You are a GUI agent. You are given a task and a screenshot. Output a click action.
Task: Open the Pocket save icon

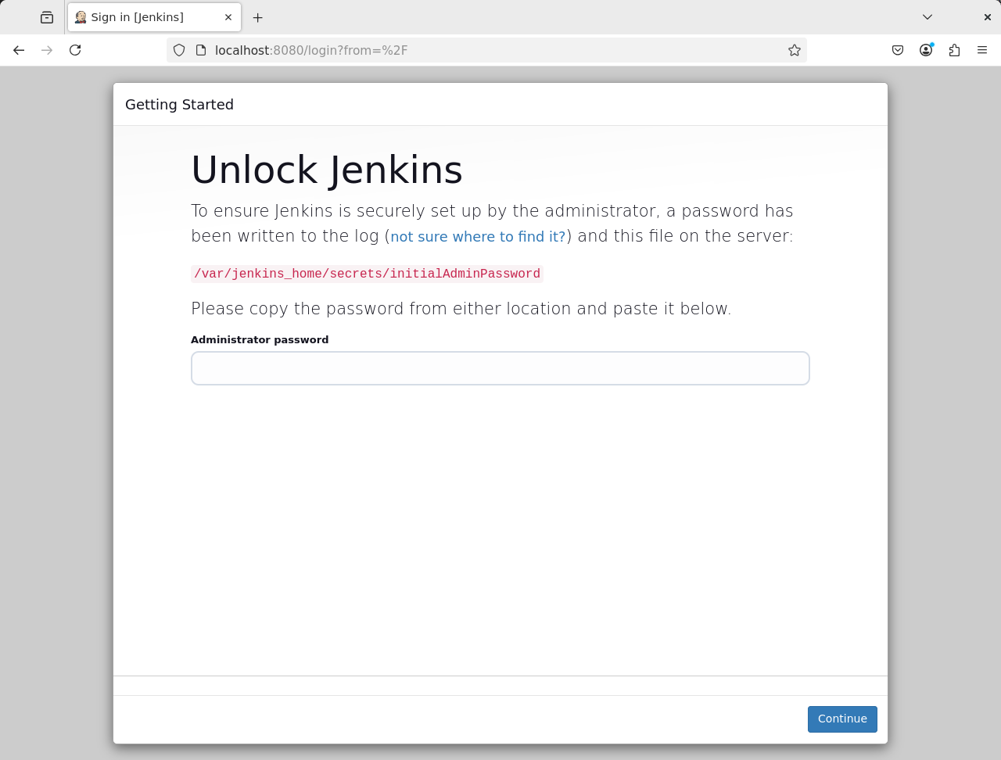point(898,50)
